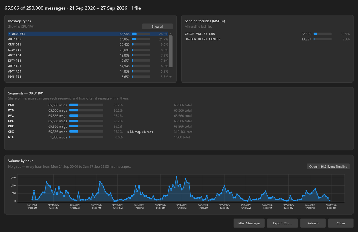This screenshot has width=358, height=232.
Task: Refresh the statistics view
Action: 313,223
